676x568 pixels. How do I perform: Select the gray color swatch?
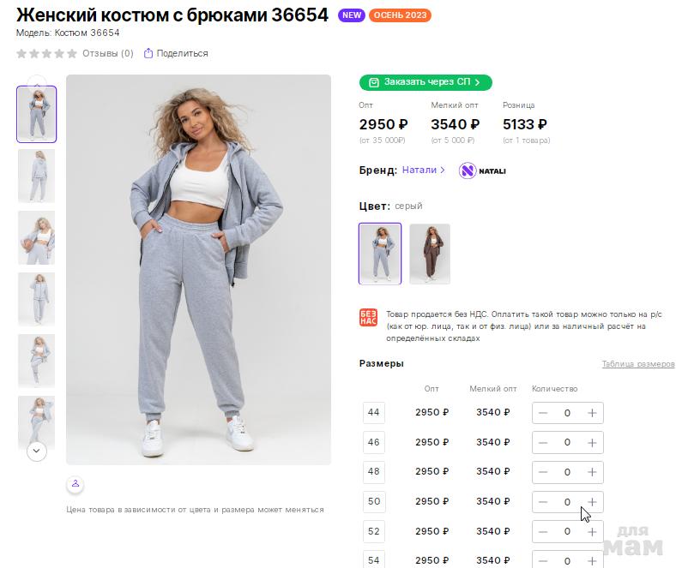click(x=379, y=254)
